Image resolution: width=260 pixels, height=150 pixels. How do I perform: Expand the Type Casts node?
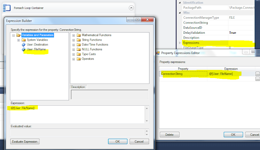tap(74, 54)
